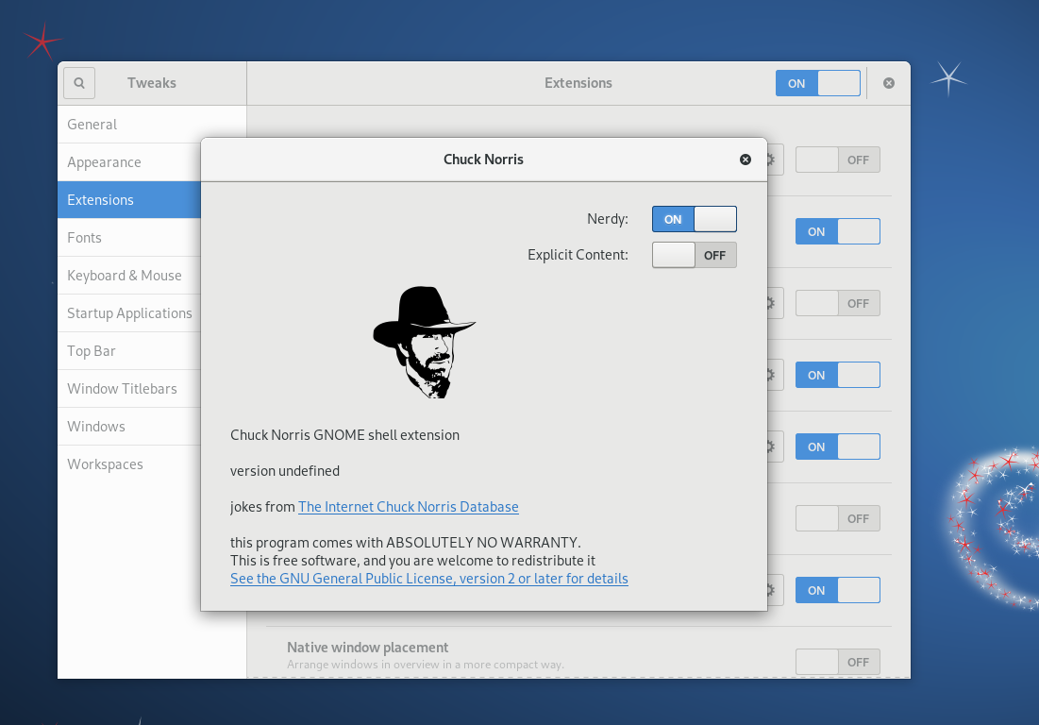The width and height of the screenshot is (1039, 725).
Task: Open the GNU General Public License link
Action: (x=429, y=579)
